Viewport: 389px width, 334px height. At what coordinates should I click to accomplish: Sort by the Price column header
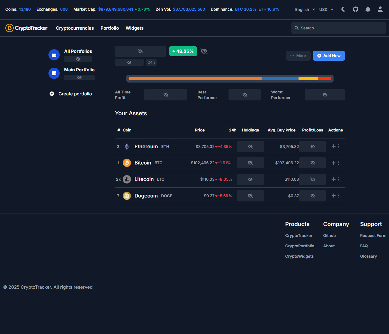click(x=200, y=130)
